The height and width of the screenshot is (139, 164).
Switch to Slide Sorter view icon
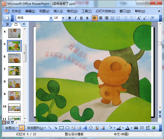8,122
